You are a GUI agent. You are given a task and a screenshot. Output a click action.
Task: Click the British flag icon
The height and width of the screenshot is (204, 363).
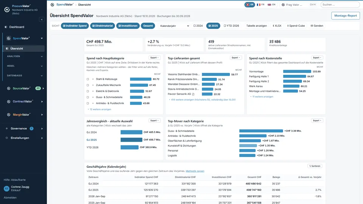coord(270,5)
